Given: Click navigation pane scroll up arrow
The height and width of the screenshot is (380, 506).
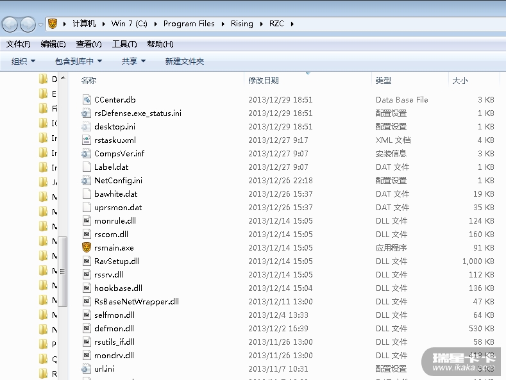Looking at the screenshot, I should tap(63, 78).
